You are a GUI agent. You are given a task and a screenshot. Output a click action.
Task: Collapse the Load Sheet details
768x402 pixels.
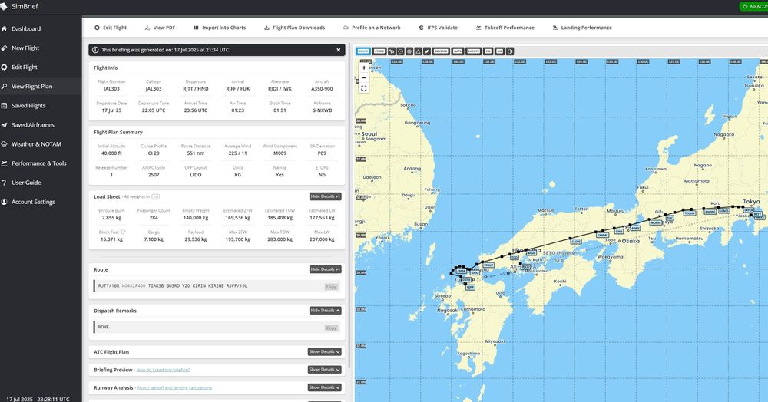pyautogui.click(x=325, y=196)
